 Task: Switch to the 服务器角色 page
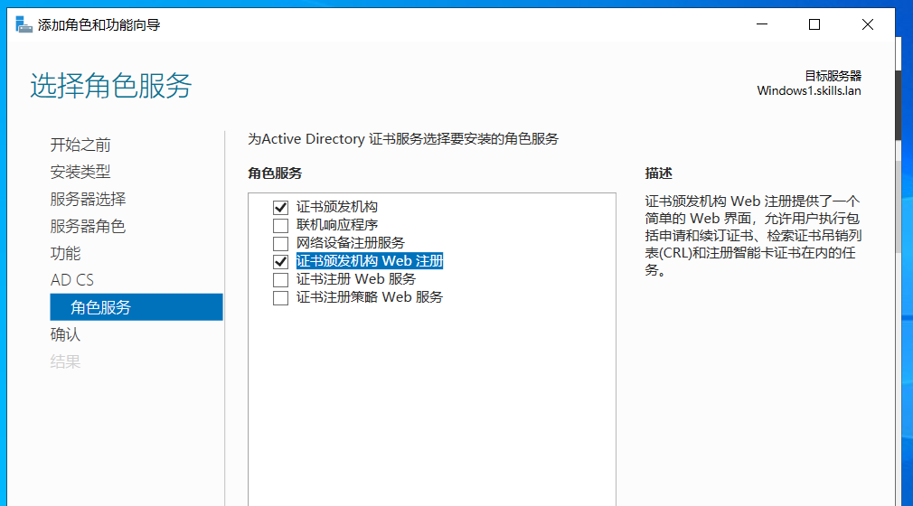(x=88, y=226)
